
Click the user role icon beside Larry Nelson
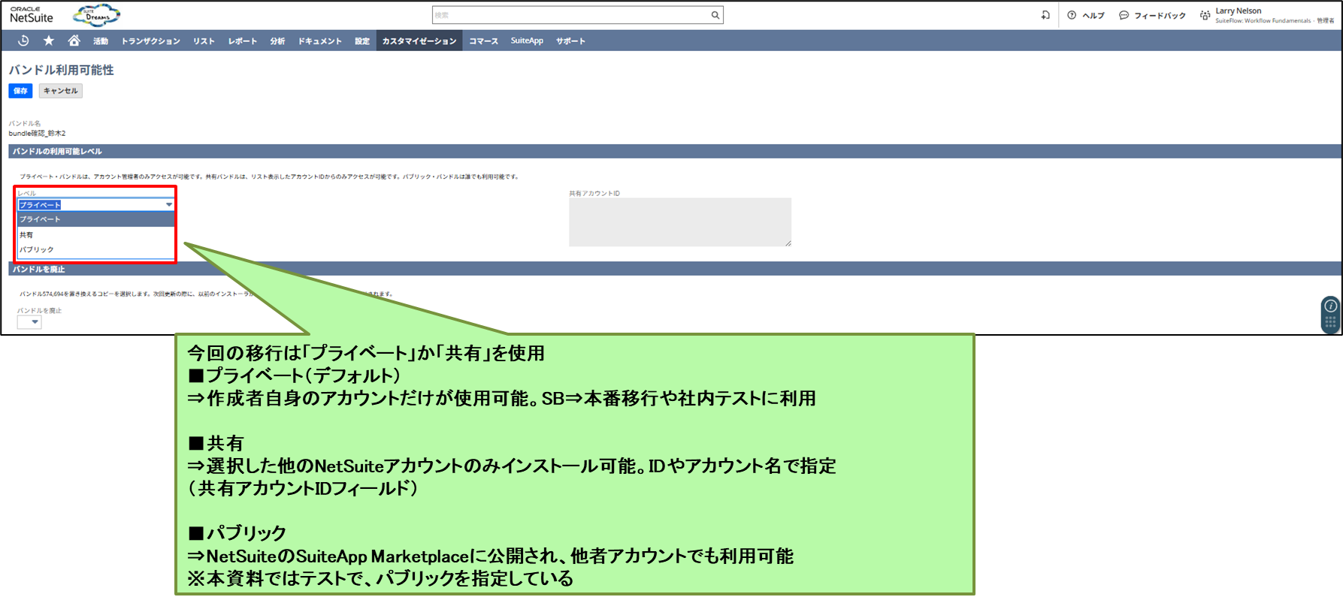pos(1205,15)
